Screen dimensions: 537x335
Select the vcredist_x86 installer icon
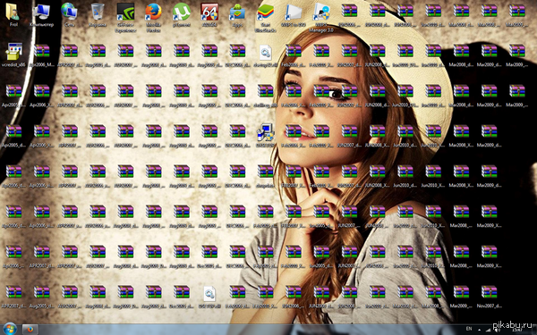tap(13, 54)
